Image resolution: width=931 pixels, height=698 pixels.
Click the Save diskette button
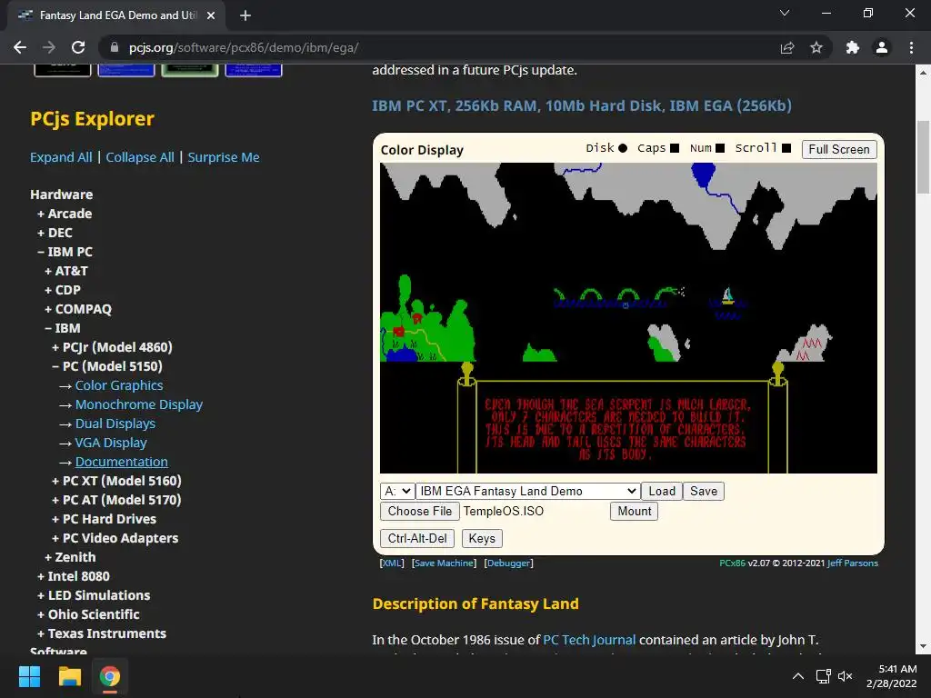coord(704,491)
